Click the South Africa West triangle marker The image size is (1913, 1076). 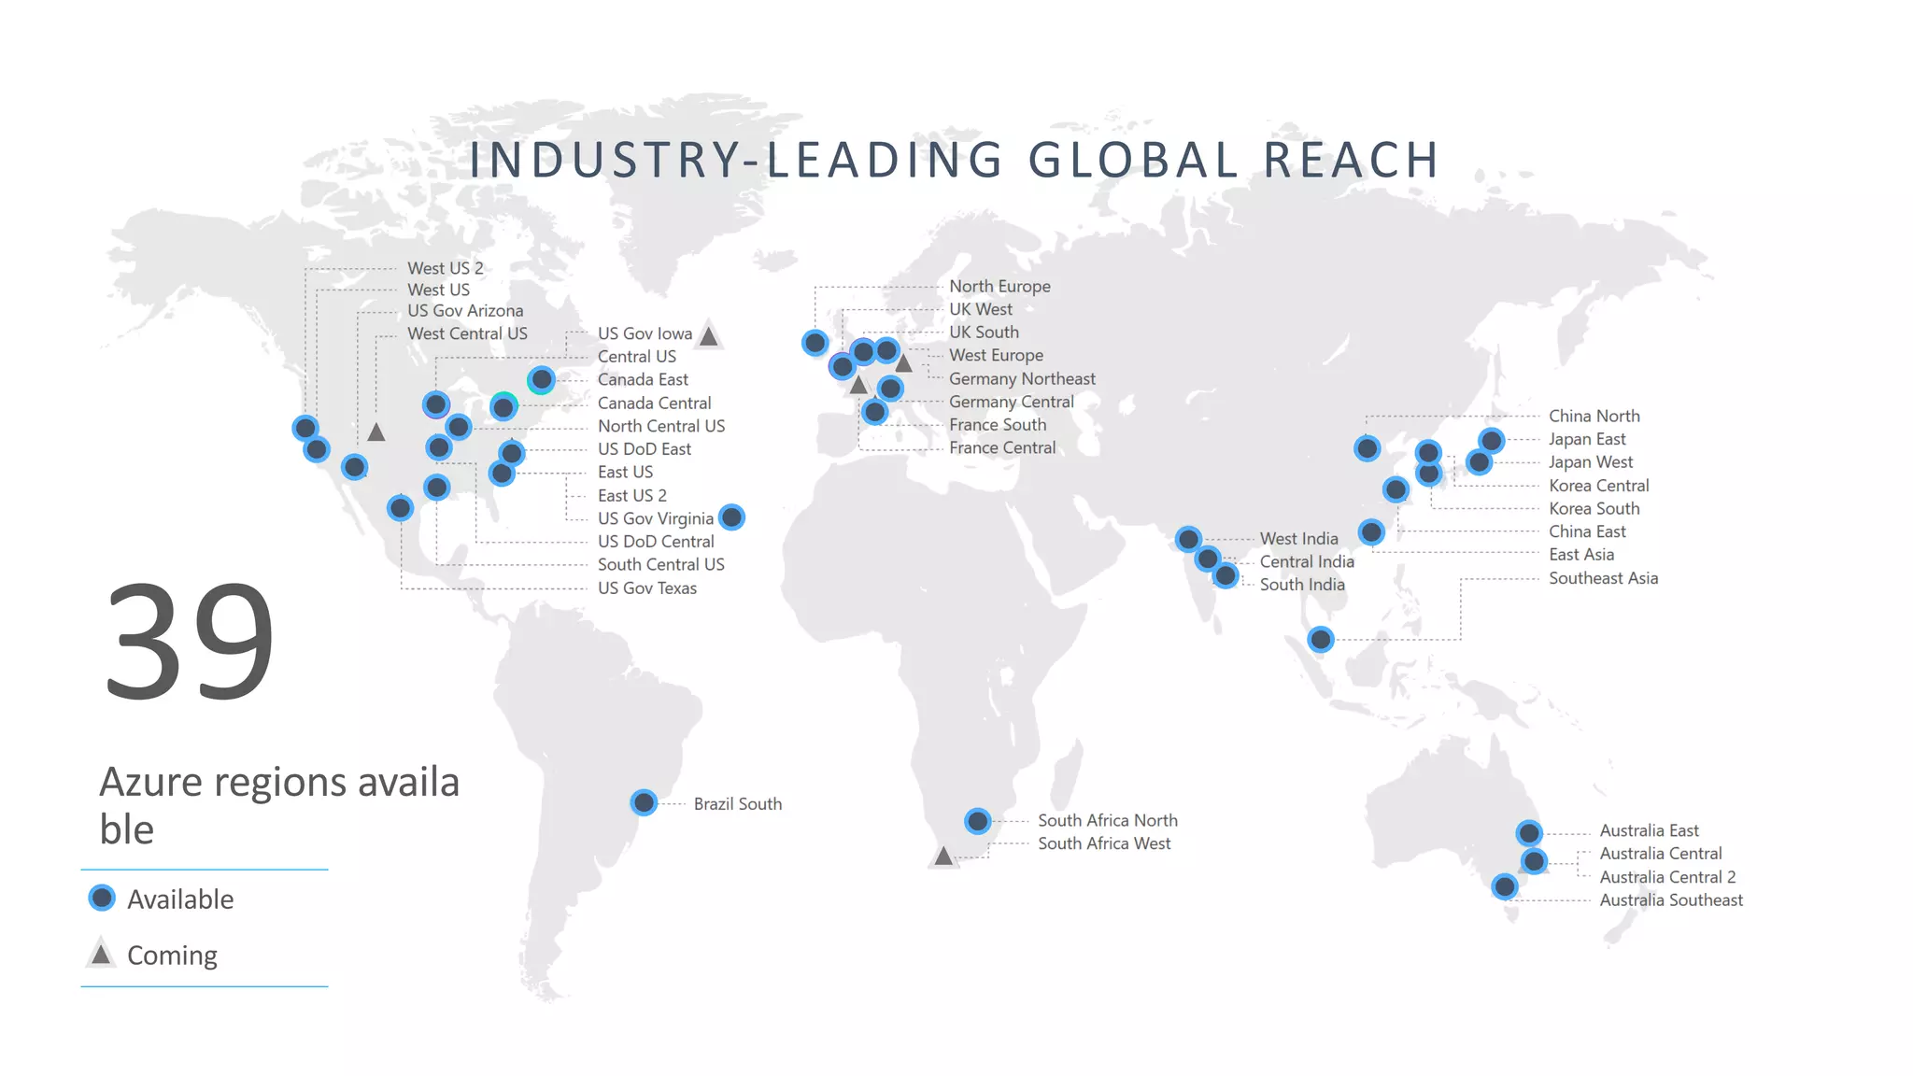pos(943,856)
